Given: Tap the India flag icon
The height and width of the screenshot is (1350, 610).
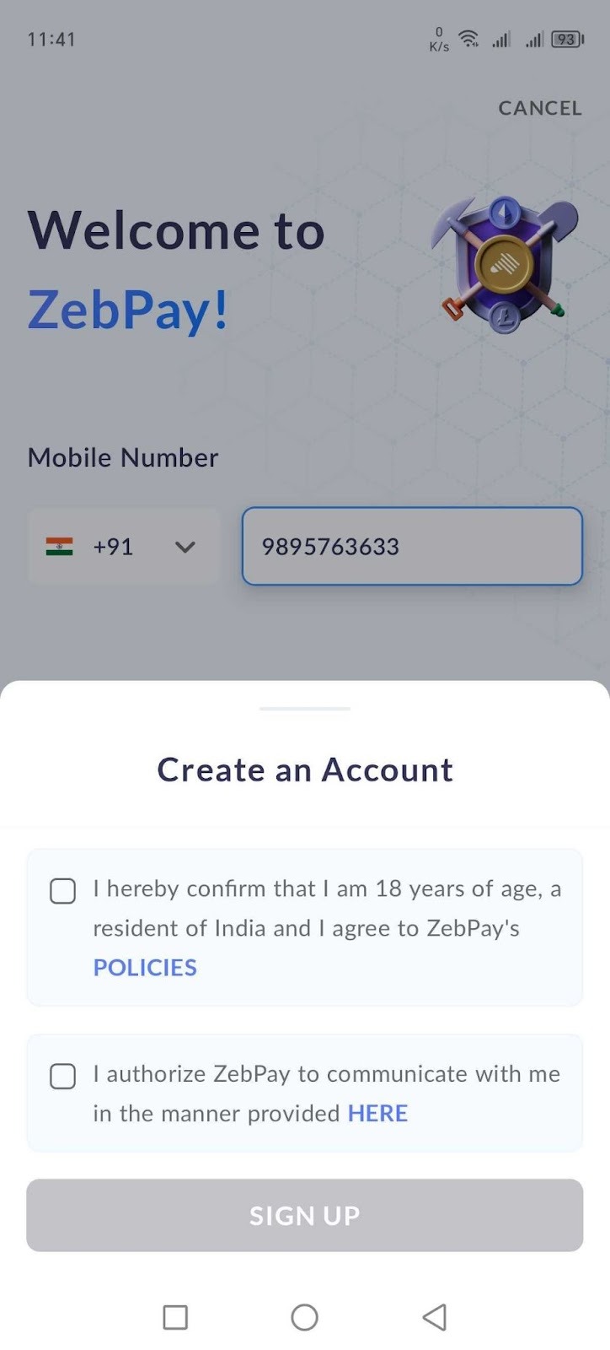Looking at the screenshot, I should pos(59,547).
